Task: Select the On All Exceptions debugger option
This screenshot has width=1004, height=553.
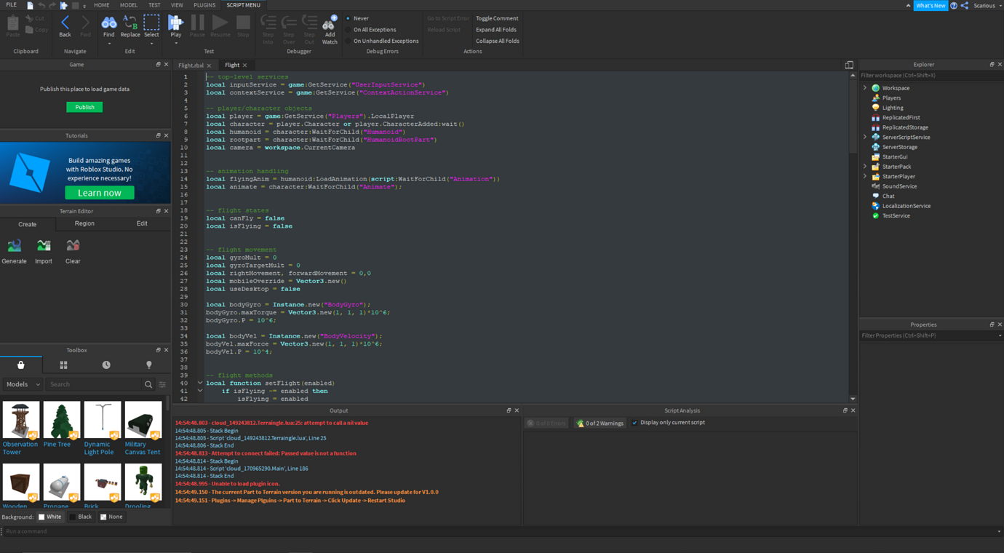Action: 375,29
